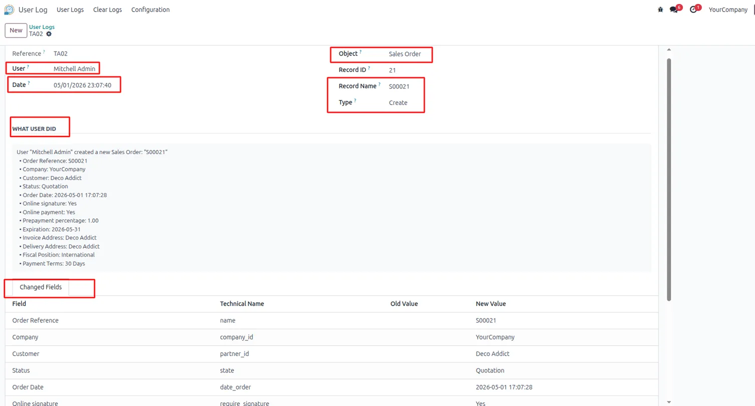Viewport: 755px width, 406px height.
Task: Open the Clear Logs menu
Action: (x=108, y=9)
